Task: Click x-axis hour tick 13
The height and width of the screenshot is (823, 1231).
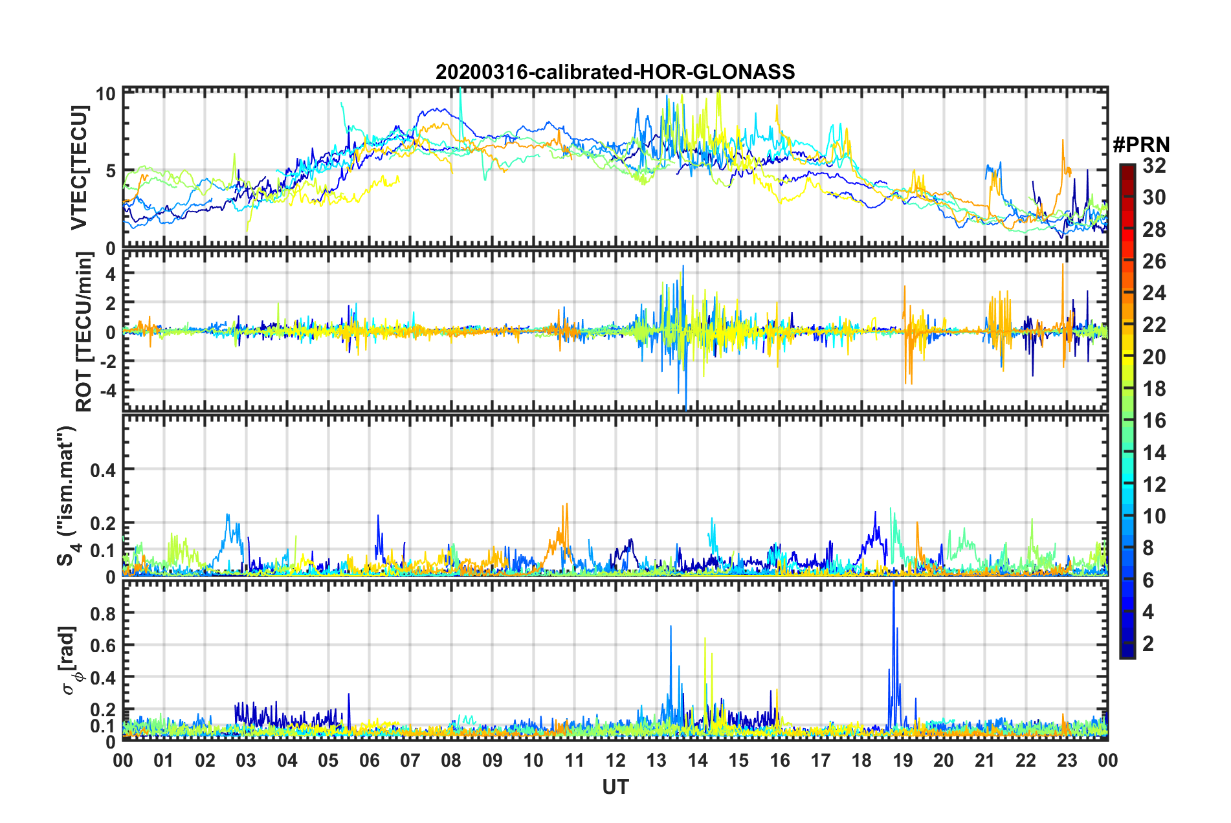Action: 656,760
